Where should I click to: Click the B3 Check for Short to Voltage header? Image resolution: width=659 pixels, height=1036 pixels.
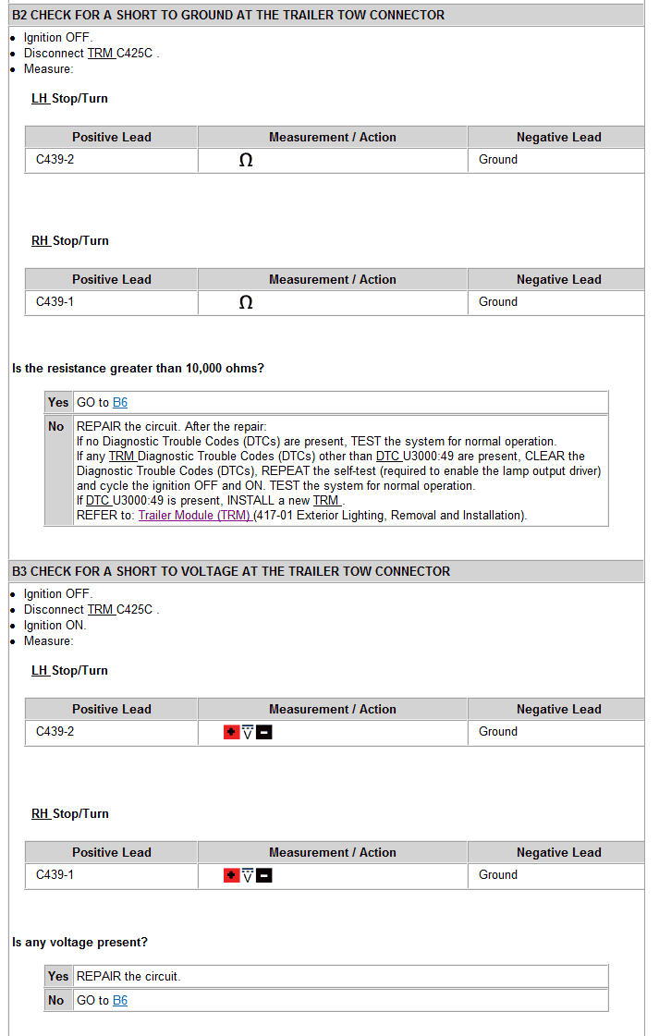231,572
